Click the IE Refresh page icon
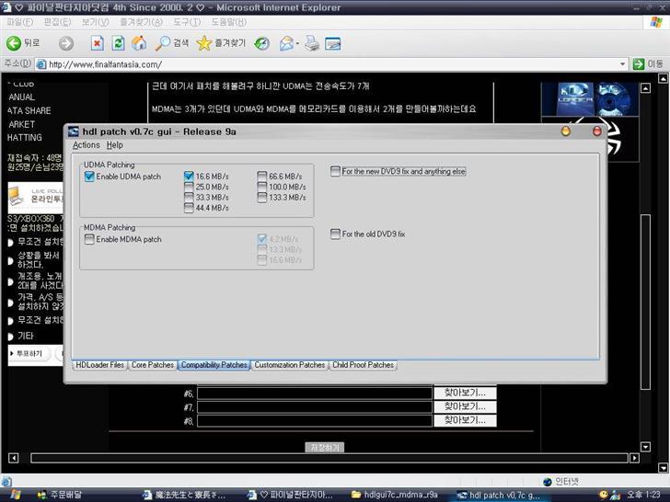 point(119,43)
